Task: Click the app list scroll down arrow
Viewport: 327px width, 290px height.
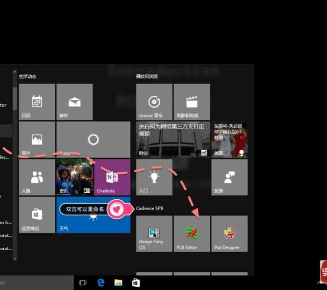Action: tap(14, 259)
